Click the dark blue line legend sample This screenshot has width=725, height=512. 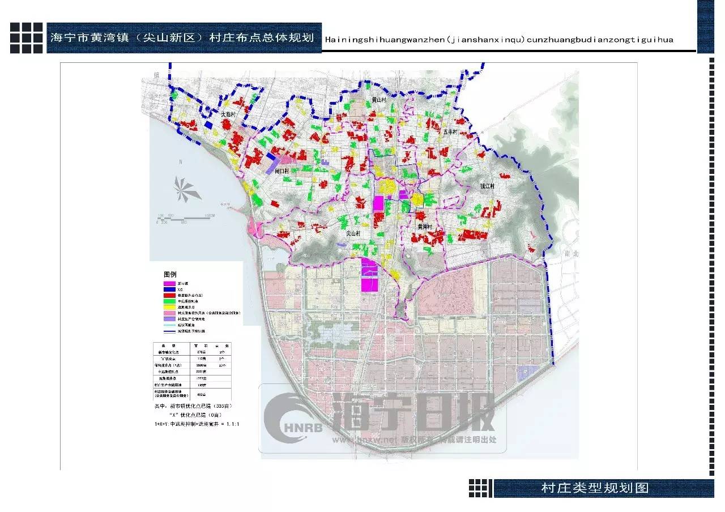click(x=169, y=331)
